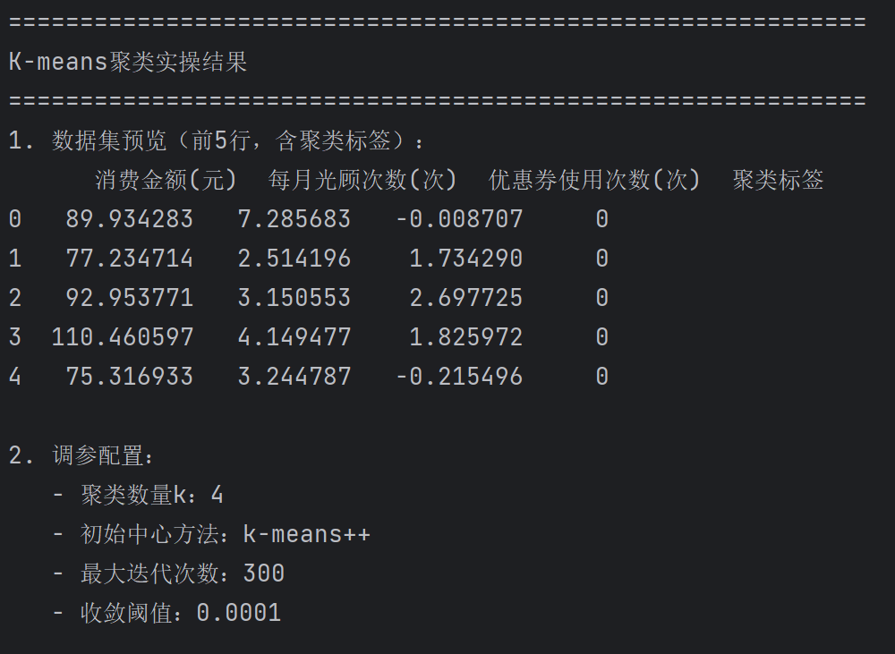895x654 pixels.
Task: Click the title 'K-means聚类实操结果'
Action: click(x=128, y=62)
